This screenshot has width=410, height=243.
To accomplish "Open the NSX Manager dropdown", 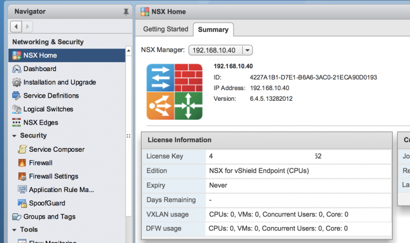I will point(247,50).
